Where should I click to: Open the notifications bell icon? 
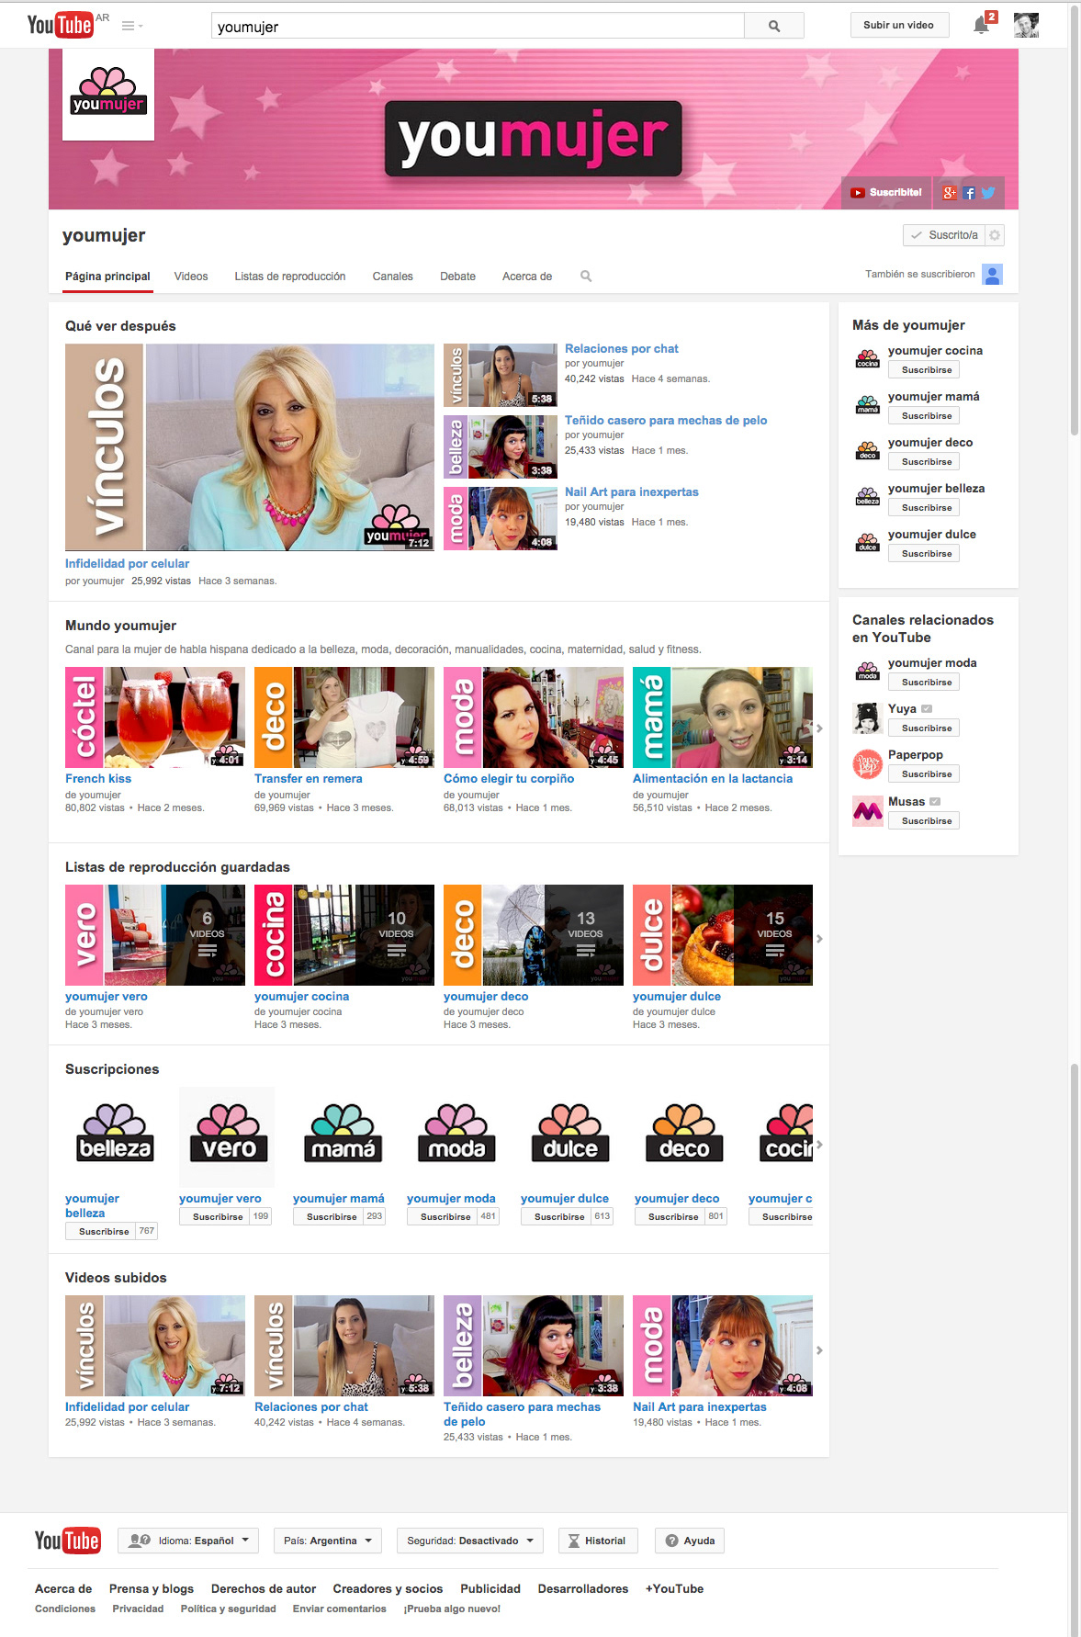click(x=981, y=25)
